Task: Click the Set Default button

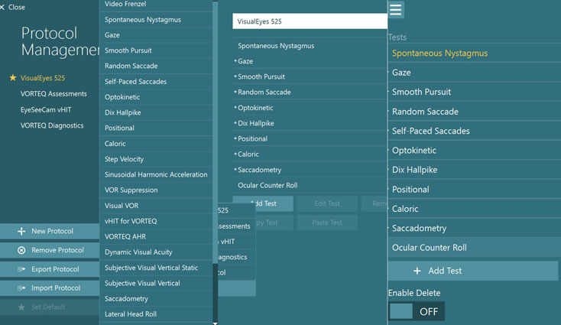Action: point(50,307)
